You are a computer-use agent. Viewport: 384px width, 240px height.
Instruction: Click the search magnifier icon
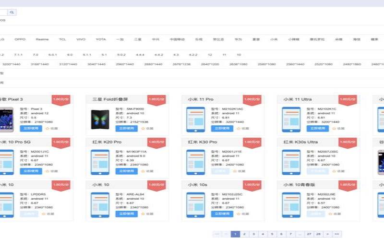pos(12,12)
